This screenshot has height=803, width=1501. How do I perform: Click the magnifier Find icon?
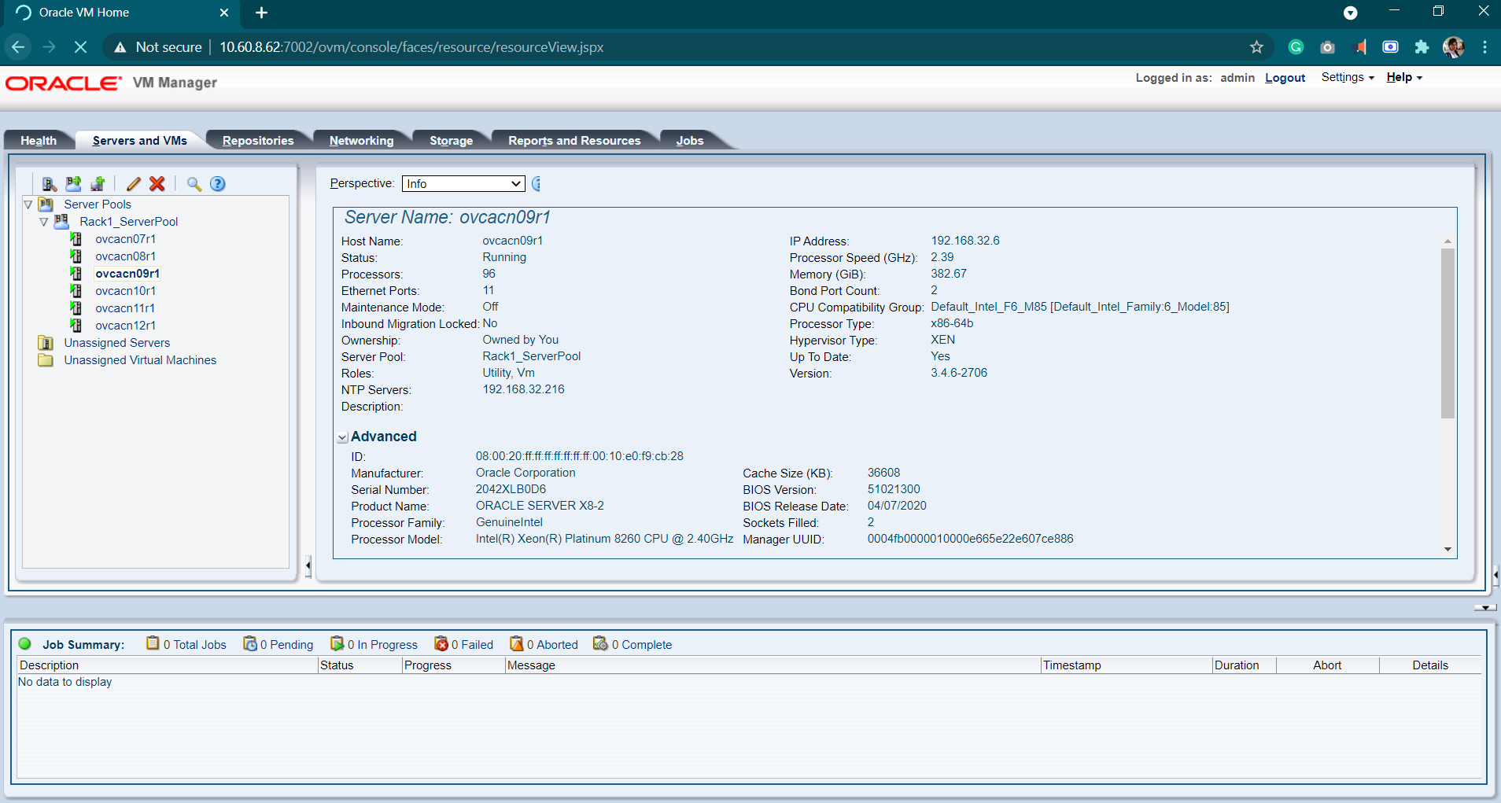(x=194, y=184)
